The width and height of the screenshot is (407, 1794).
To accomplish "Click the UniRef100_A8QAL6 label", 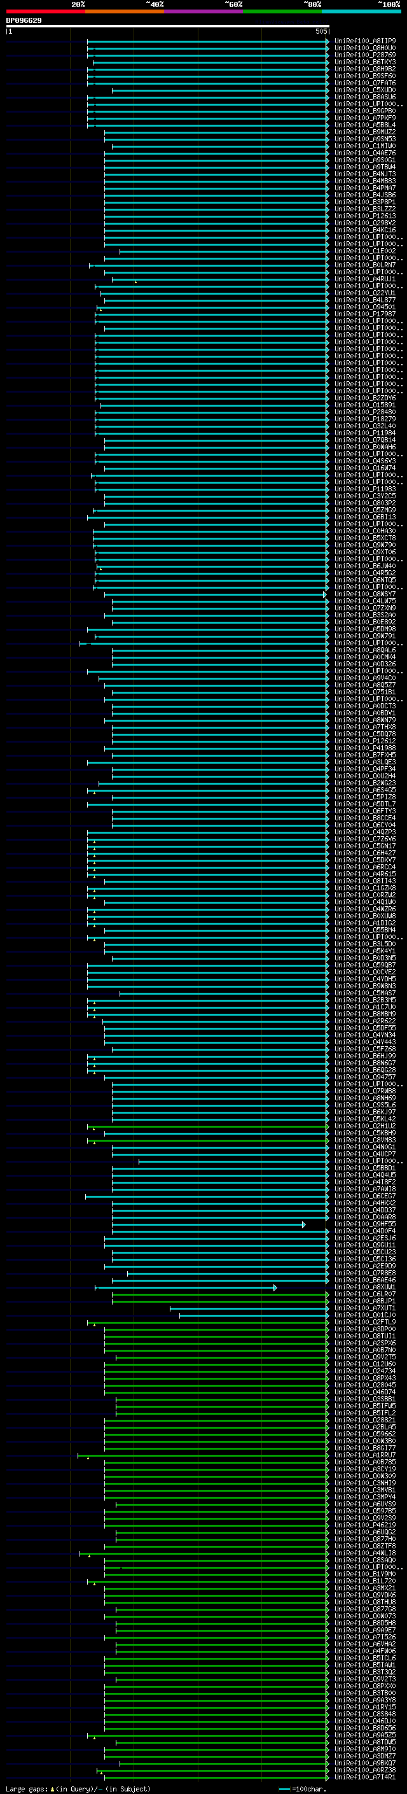I will 365,650.
